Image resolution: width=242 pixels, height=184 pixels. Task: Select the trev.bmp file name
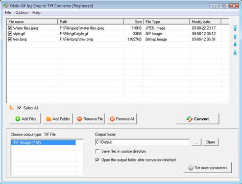(20, 39)
